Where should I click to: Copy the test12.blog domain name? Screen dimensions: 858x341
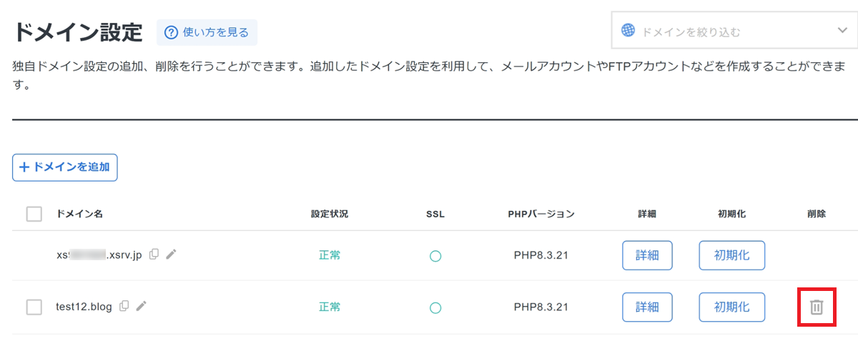click(x=124, y=306)
